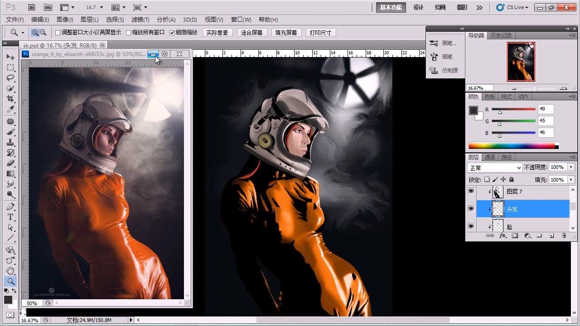Viewport: 580px width, 326px height.
Task: Activate the Hand tool
Action: [x=10, y=271]
